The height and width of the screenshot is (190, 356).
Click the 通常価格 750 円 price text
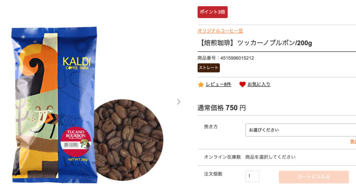point(221,108)
